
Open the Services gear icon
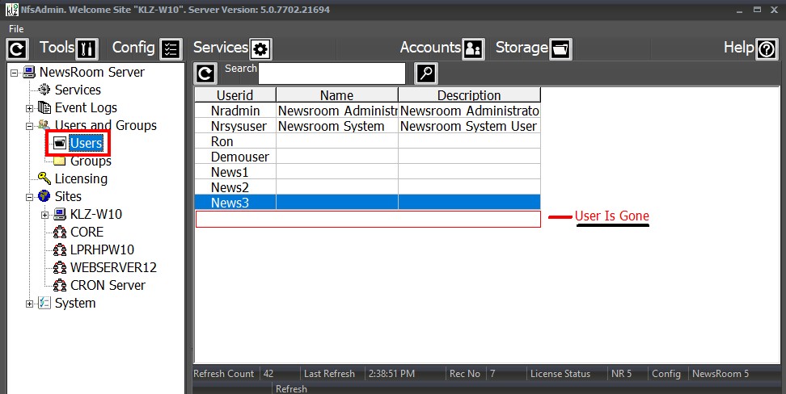260,49
